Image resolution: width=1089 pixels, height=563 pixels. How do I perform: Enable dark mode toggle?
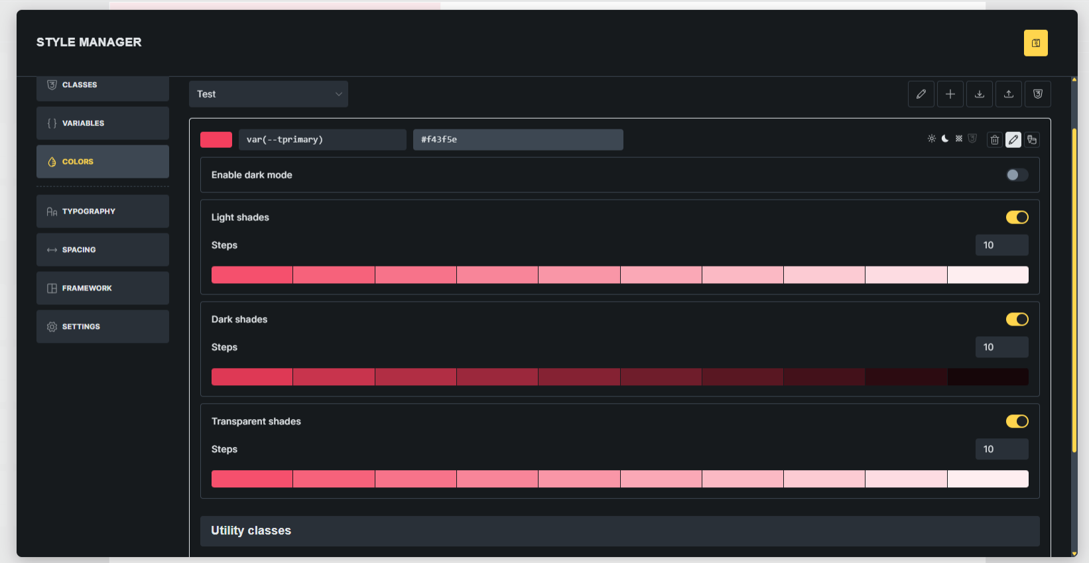pyautogui.click(x=1016, y=175)
